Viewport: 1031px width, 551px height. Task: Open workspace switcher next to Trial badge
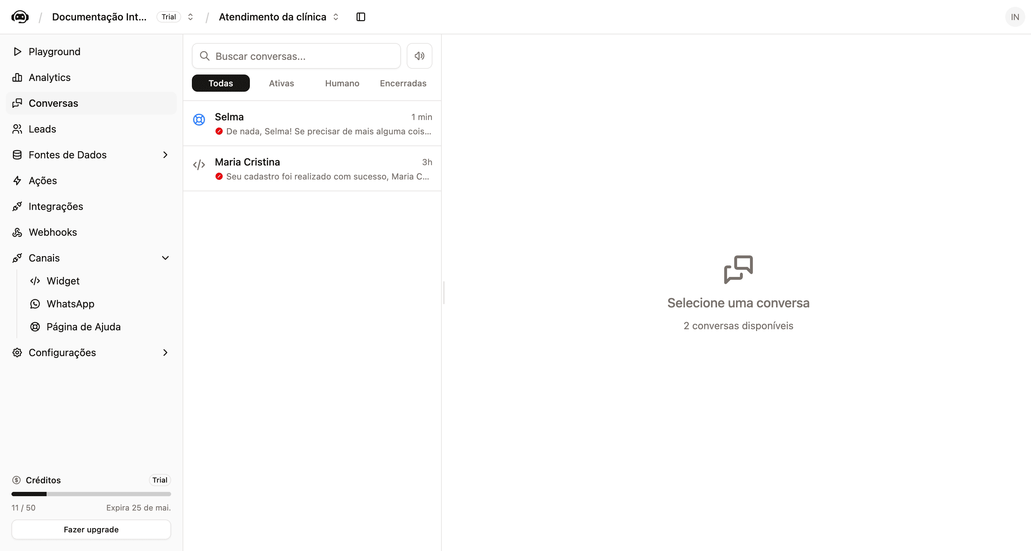click(x=190, y=17)
